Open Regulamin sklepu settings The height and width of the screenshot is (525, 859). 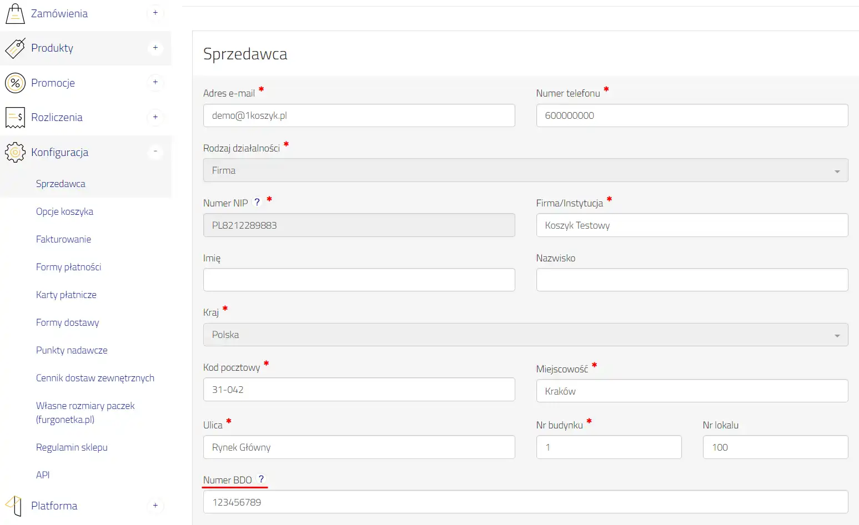coord(72,447)
